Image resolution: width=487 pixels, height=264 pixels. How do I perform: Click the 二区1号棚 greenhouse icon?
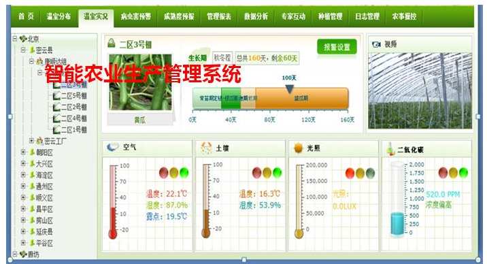56,129
